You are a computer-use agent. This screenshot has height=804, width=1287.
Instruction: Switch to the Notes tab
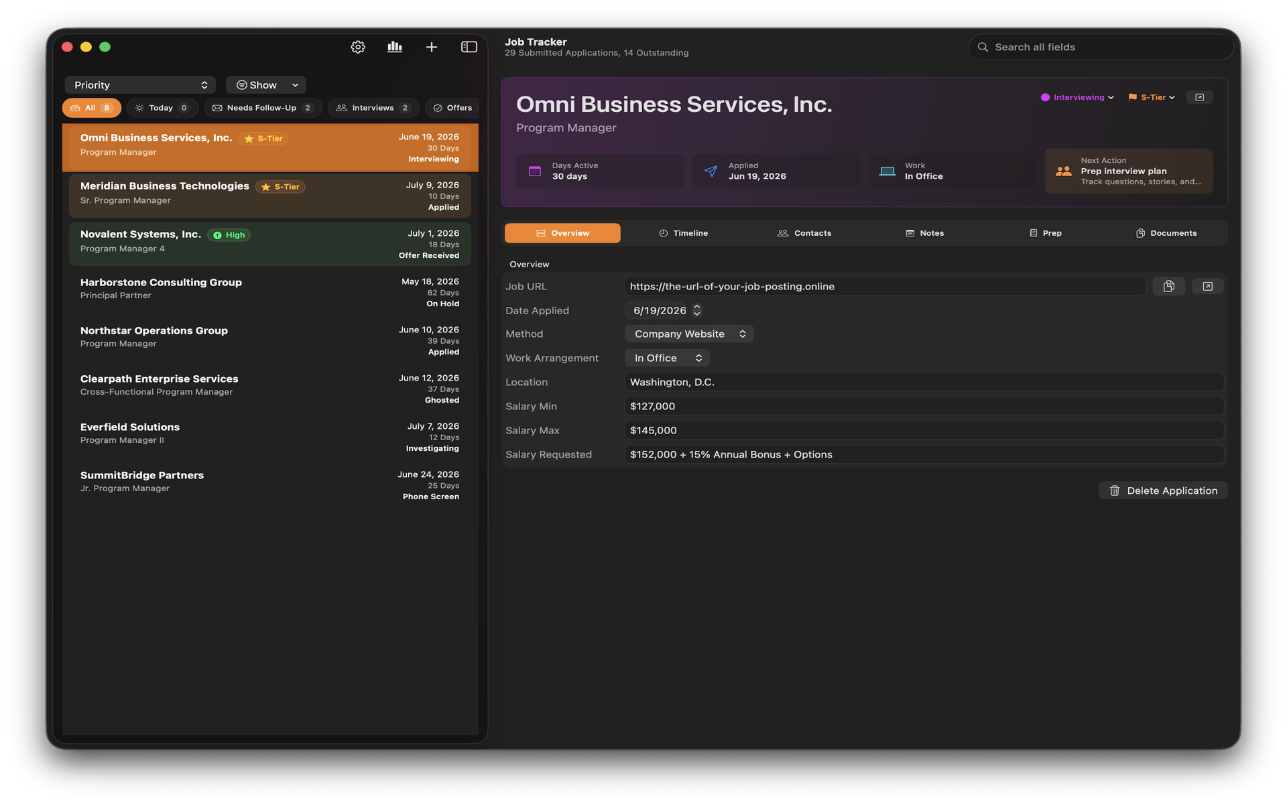pyautogui.click(x=924, y=233)
